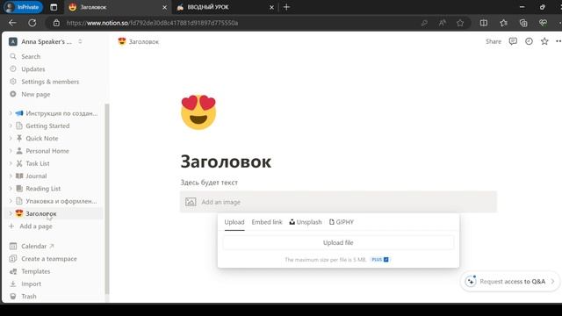The height and width of the screenshot is (316, 562).
Task: Click the emoji icon of Заголовок in sidebar
Action: 19,213
